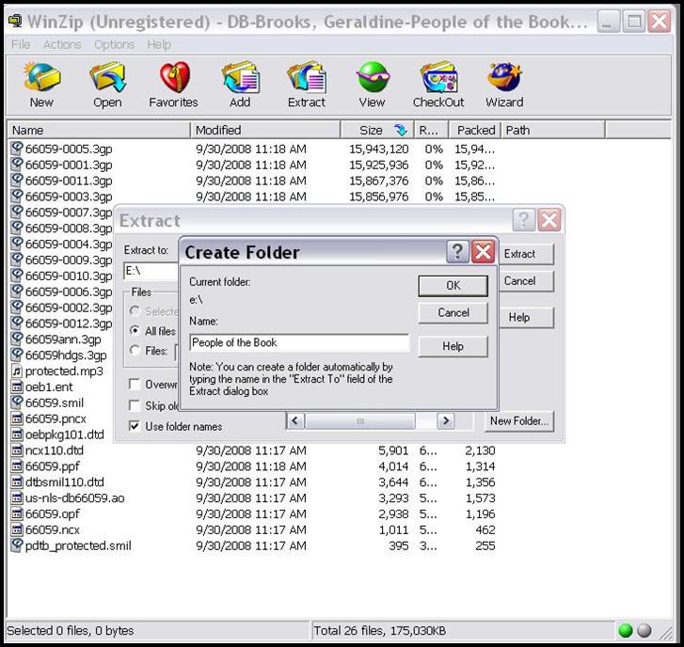This screenshot has width=684, height=647.
Task: Click the sort arrow icon in Size column
Action: click(x=400, y=130)
